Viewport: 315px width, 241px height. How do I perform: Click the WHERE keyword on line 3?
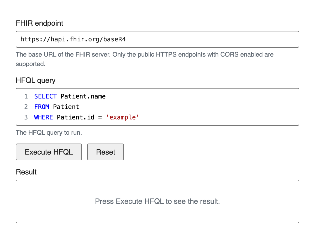pyautogui.click(x=44, y=117)
